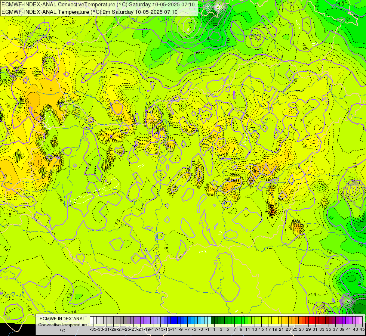
Task: Click legend tick label -1
Action: pos(207,329)
